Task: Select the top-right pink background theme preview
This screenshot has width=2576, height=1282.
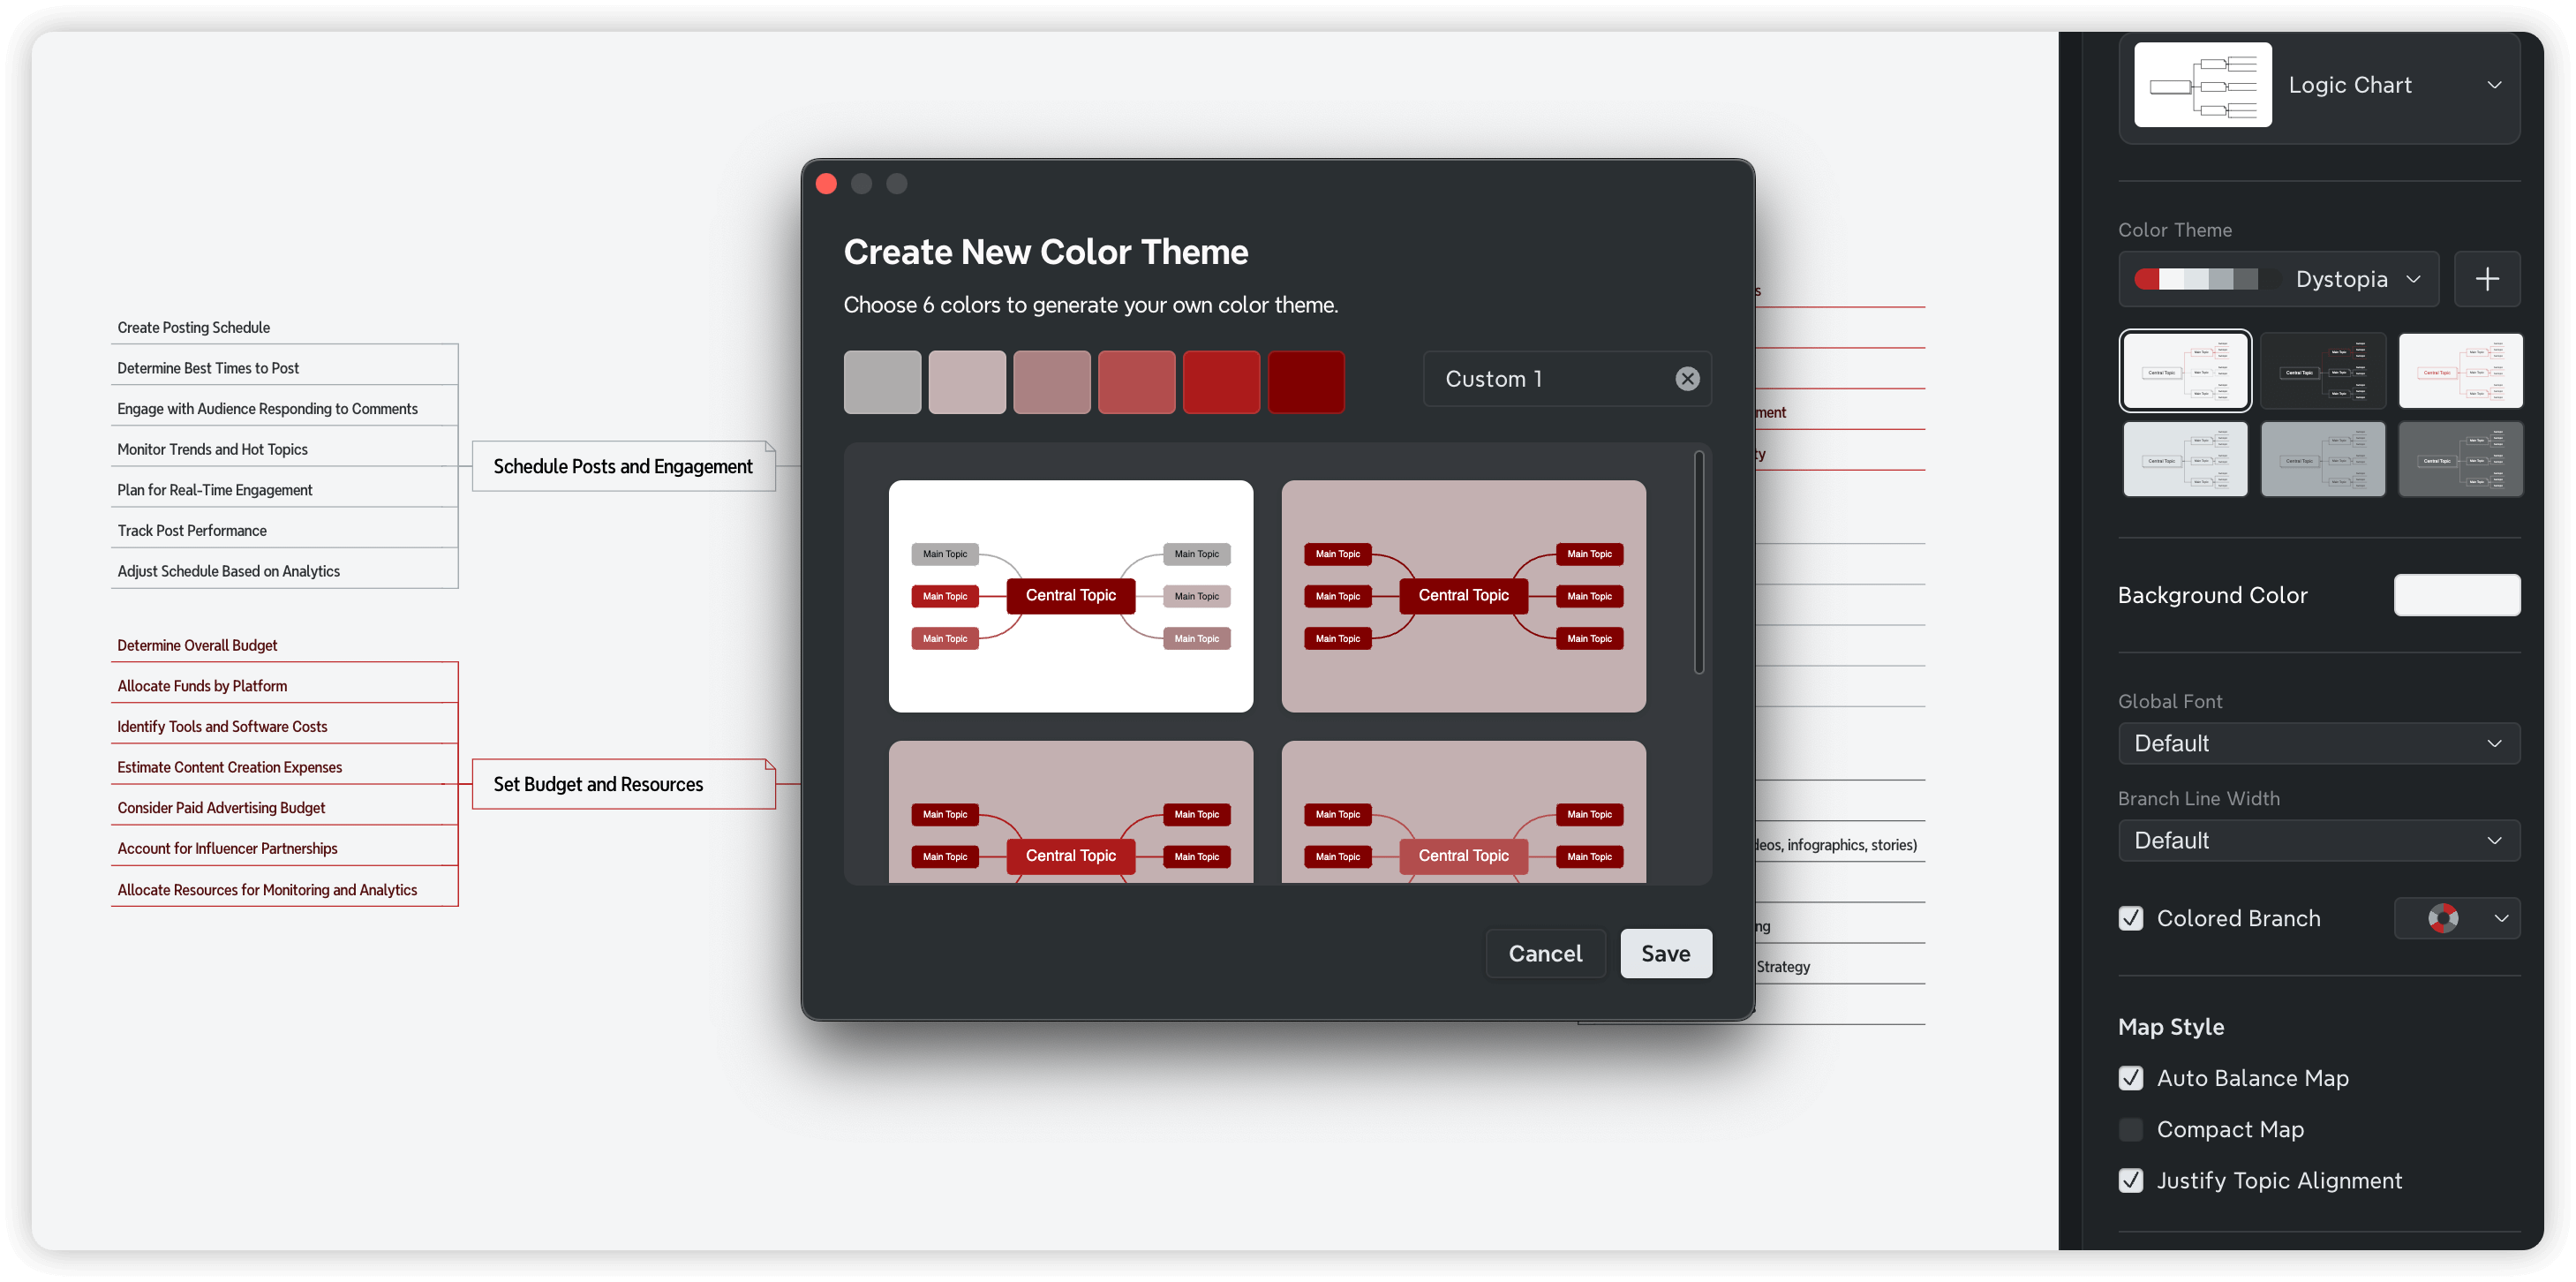Action: [x=1463, y=596]
